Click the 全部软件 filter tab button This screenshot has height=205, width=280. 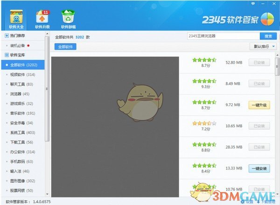pos(65,47)
